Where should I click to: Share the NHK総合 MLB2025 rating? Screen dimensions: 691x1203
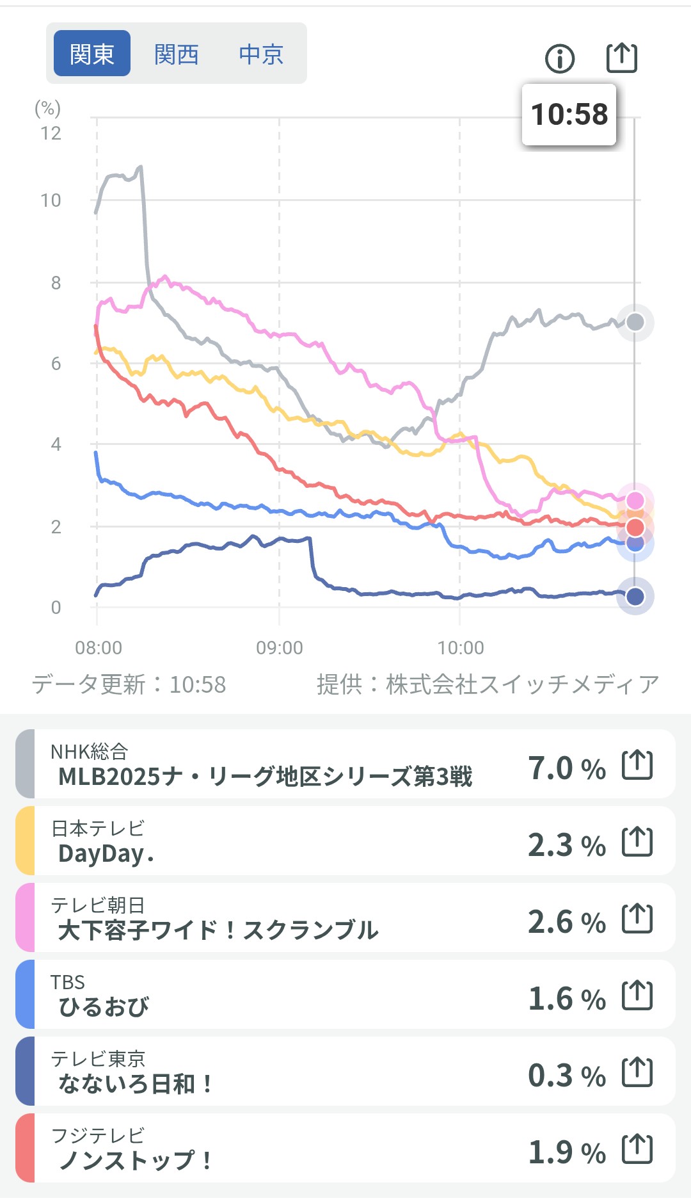pos(637,764)
